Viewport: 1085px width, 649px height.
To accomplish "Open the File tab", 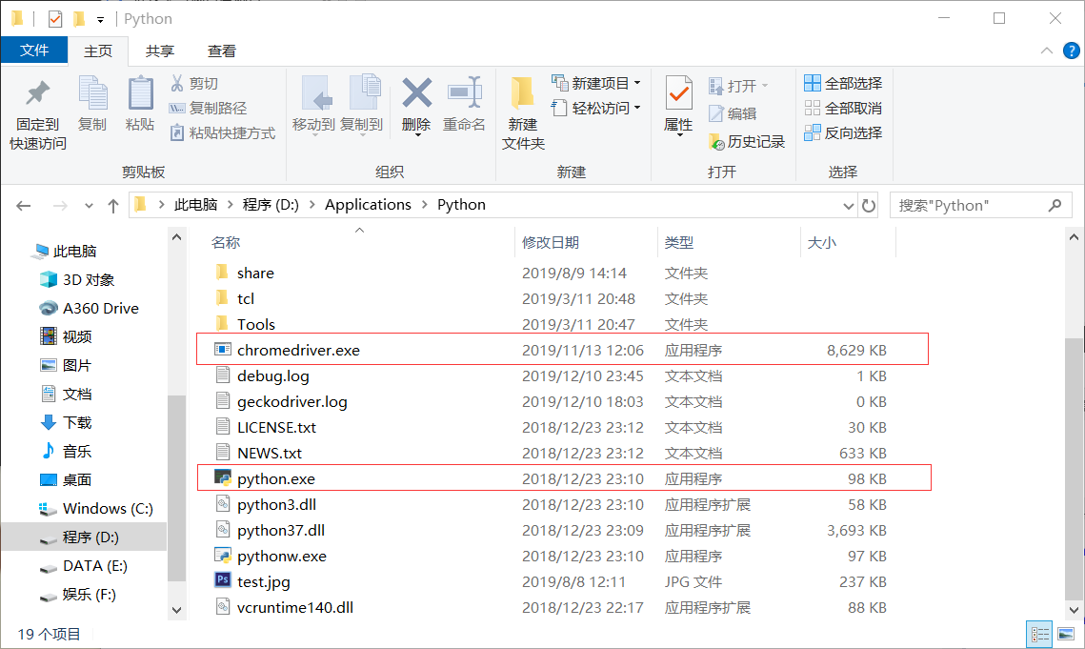I will pos(34,51).
